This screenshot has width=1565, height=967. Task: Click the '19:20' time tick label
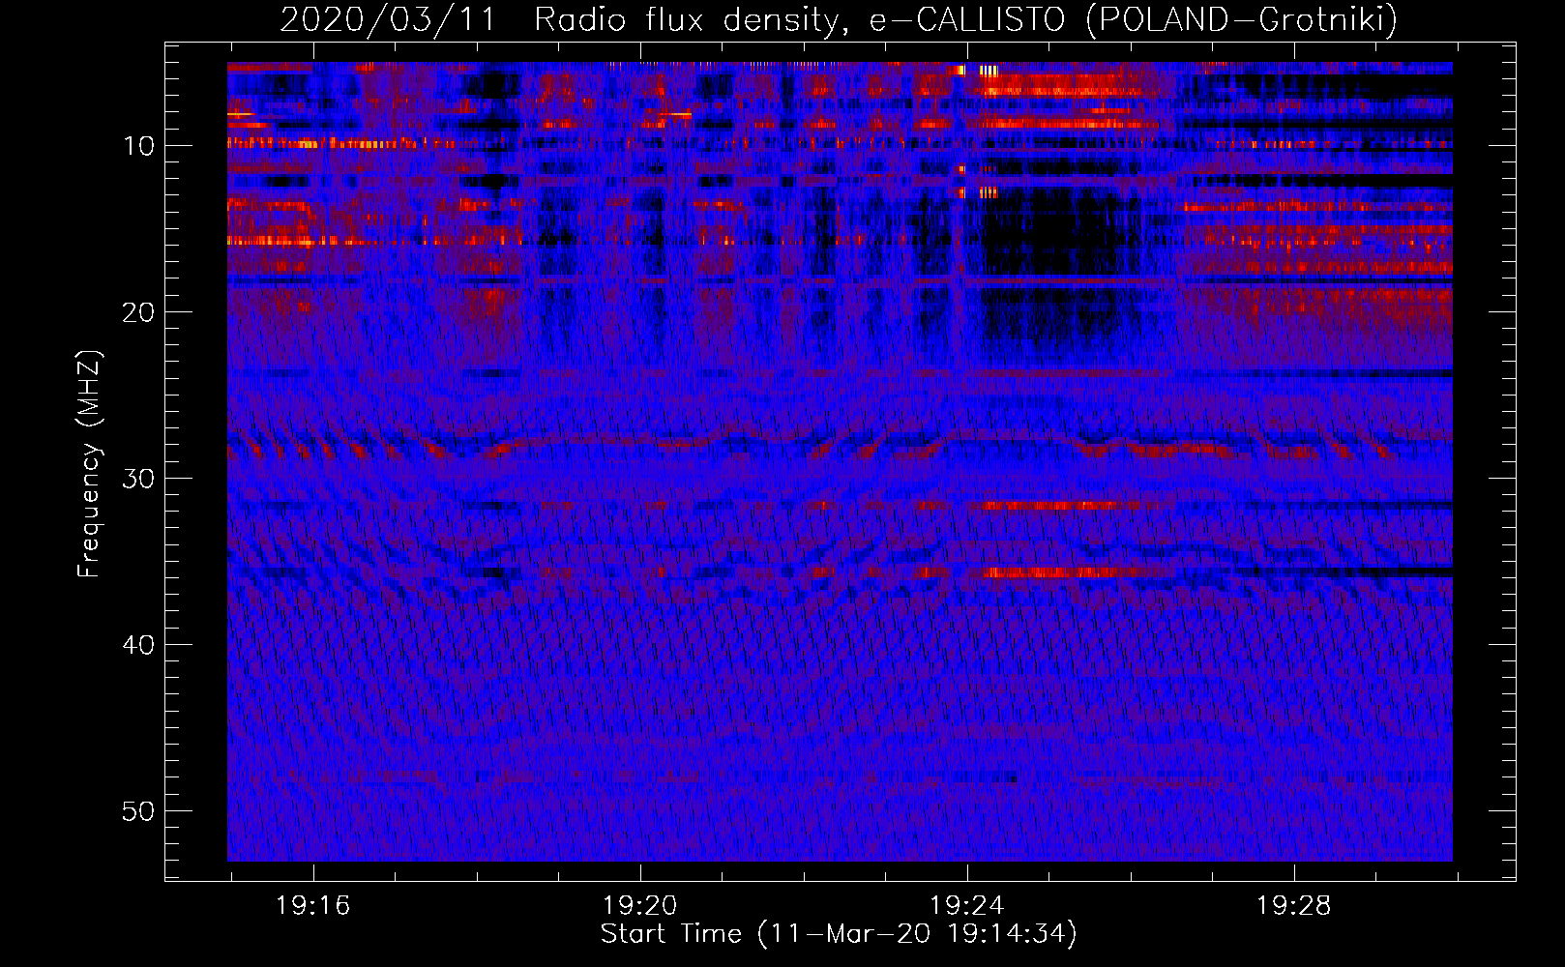point(639,906)
